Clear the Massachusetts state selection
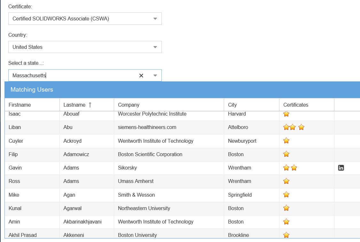This screenshot has width=360, height=242. [x=141, y=76]
